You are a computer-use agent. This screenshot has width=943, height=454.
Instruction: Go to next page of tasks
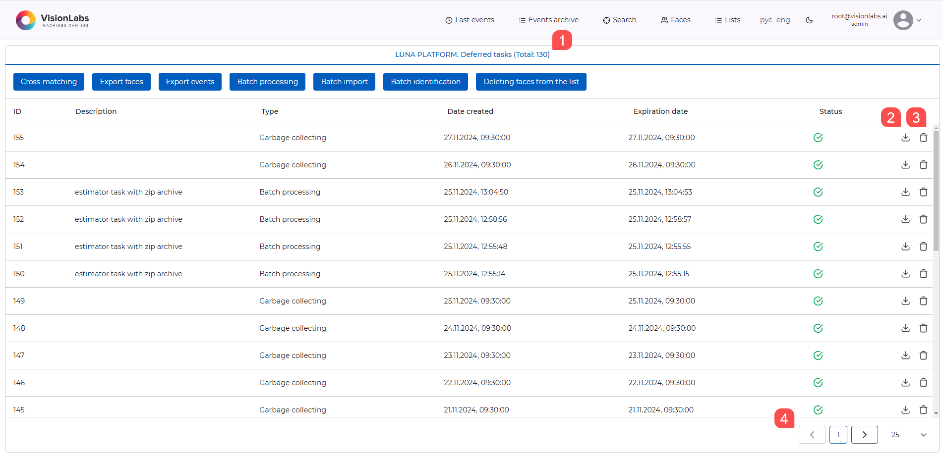(x=865, y=435)
